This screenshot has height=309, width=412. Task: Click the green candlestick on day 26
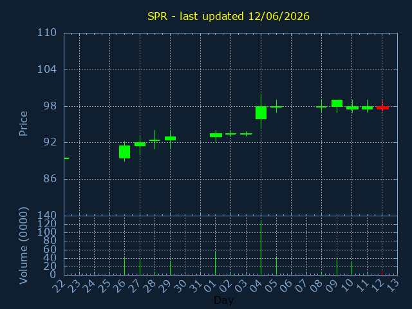124,152
